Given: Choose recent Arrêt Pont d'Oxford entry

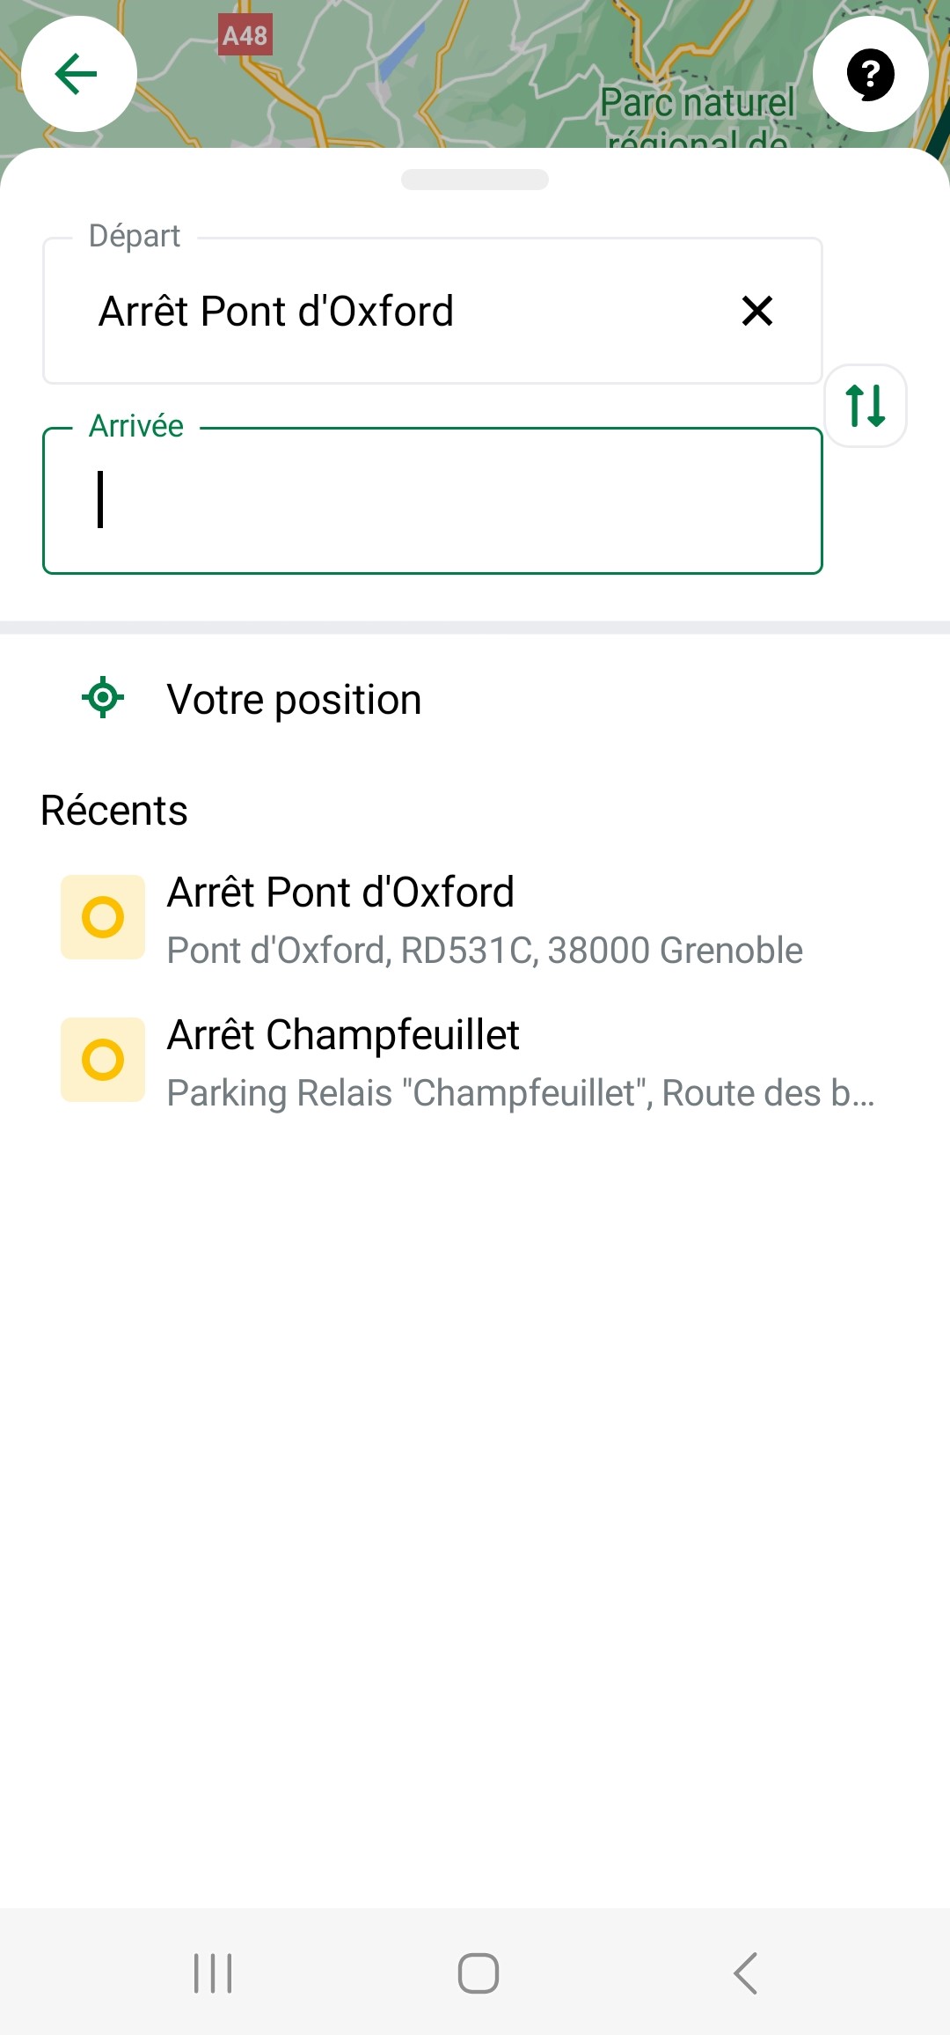Looking at the screenshot, I should click(x=340, y=893).
